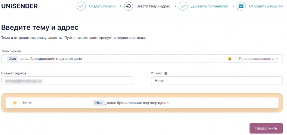Viewport: 287px width, 135px height.
Task: Focus the От кого field containing Hotel
Action: 217,81
